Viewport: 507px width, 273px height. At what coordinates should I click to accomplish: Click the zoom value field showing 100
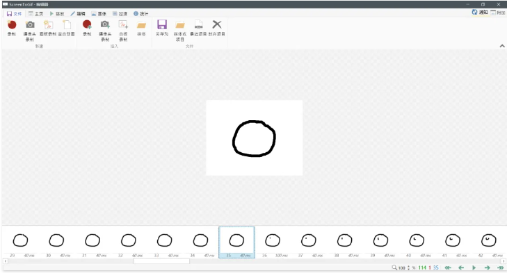[x=401, y=268]
